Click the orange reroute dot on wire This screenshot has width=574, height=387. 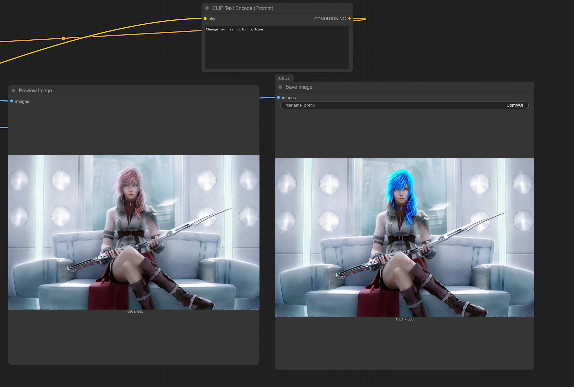[x=63, y=38]
